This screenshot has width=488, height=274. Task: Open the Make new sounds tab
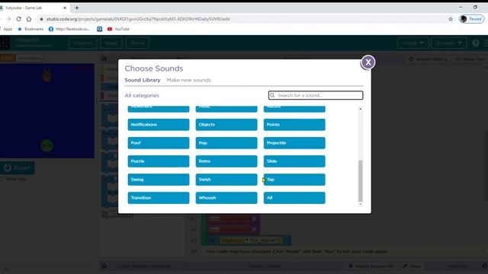pyautogui.click(x=188, y=80)
